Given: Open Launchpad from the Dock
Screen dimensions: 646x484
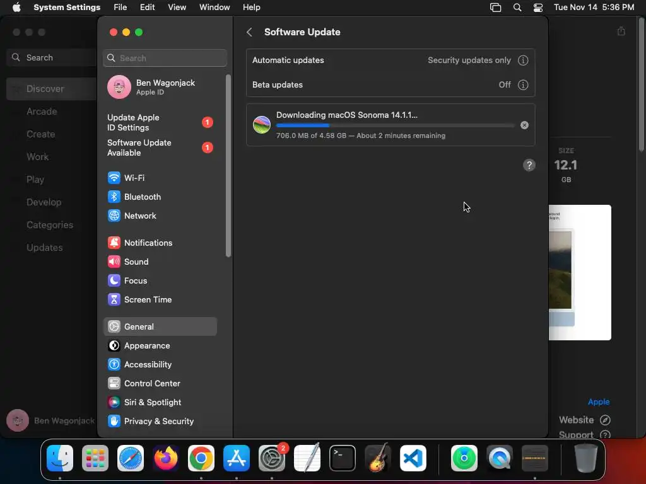Looking at the screenshot, I should [95, 458].
